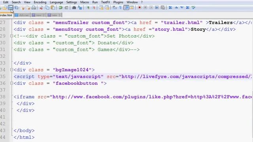Open the ? help menu
Screen dimensions: 253x142
coord(142,2)
